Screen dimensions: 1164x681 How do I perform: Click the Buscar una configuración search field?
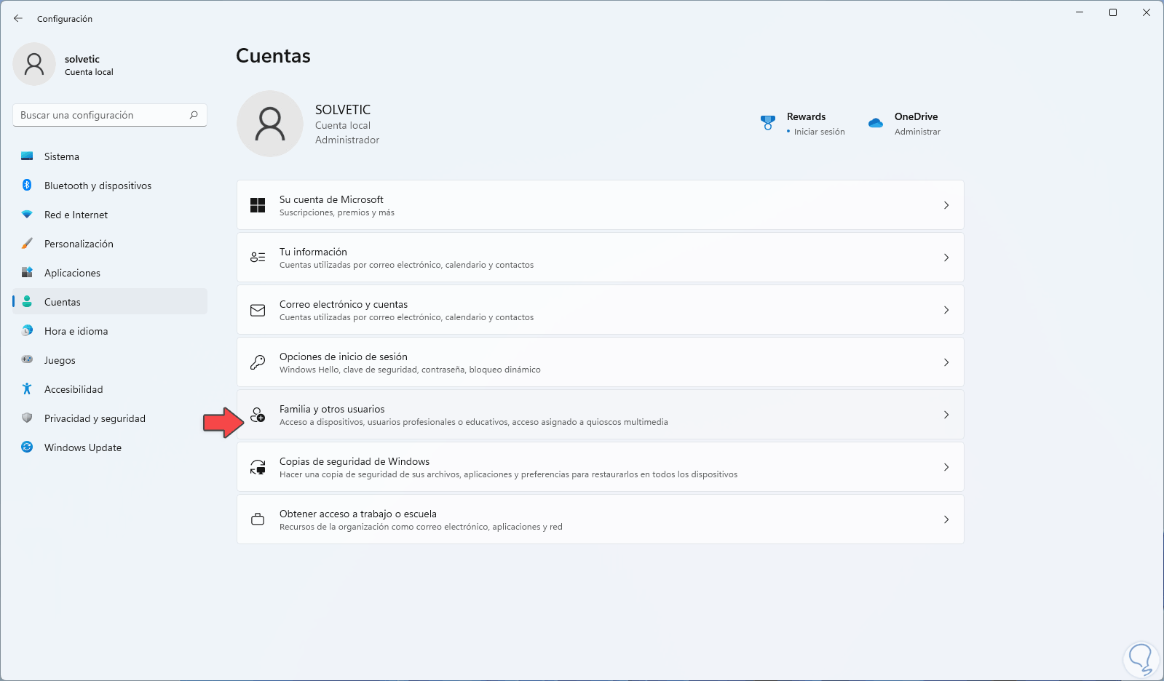(102, 115)
